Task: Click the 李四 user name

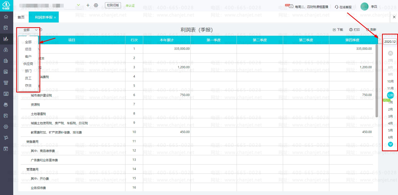Action: 374,7
